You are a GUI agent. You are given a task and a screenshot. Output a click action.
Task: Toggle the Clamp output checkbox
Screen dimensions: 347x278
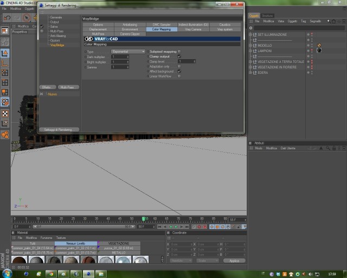click(x=179, y=56)
